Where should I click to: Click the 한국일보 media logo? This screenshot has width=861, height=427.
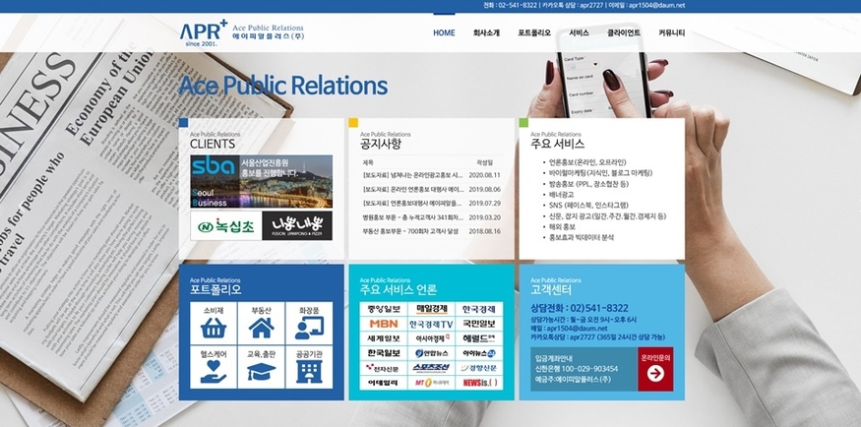384,353
